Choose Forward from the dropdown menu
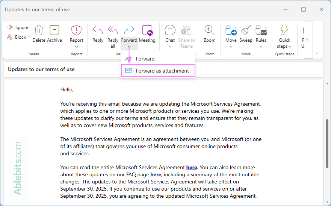 tap(158, 59)
